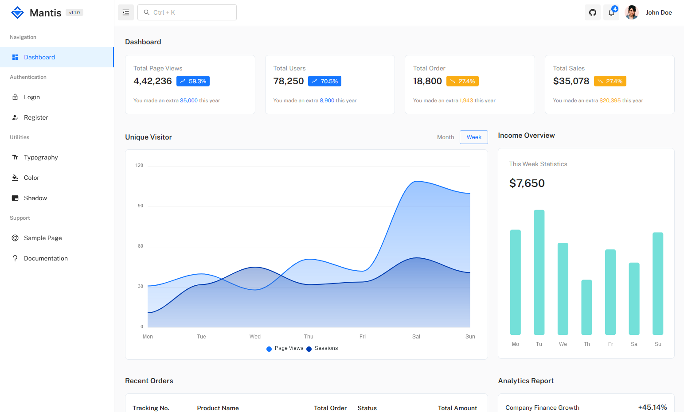Open notifications bell icon

[611, 12]
